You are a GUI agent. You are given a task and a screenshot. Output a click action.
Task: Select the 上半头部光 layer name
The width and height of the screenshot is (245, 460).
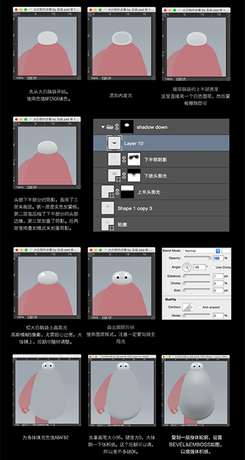click(x=149, y=192)
